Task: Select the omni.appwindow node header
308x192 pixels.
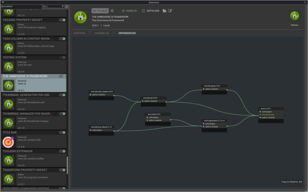Action: [x=214, y=120]
